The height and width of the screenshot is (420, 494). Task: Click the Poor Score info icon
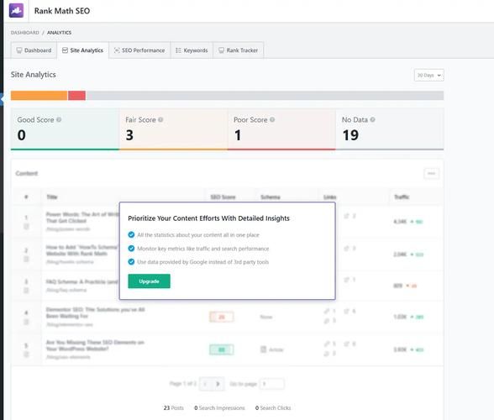272,120
